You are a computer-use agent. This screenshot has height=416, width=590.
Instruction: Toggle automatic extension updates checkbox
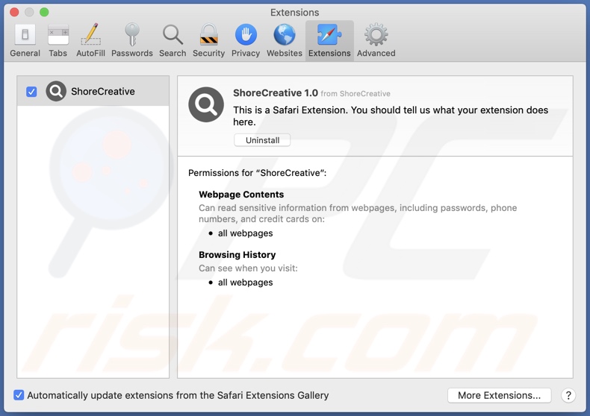[19, 395]
